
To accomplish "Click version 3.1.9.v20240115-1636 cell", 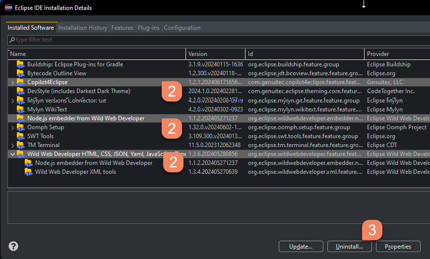I will 216,64.
